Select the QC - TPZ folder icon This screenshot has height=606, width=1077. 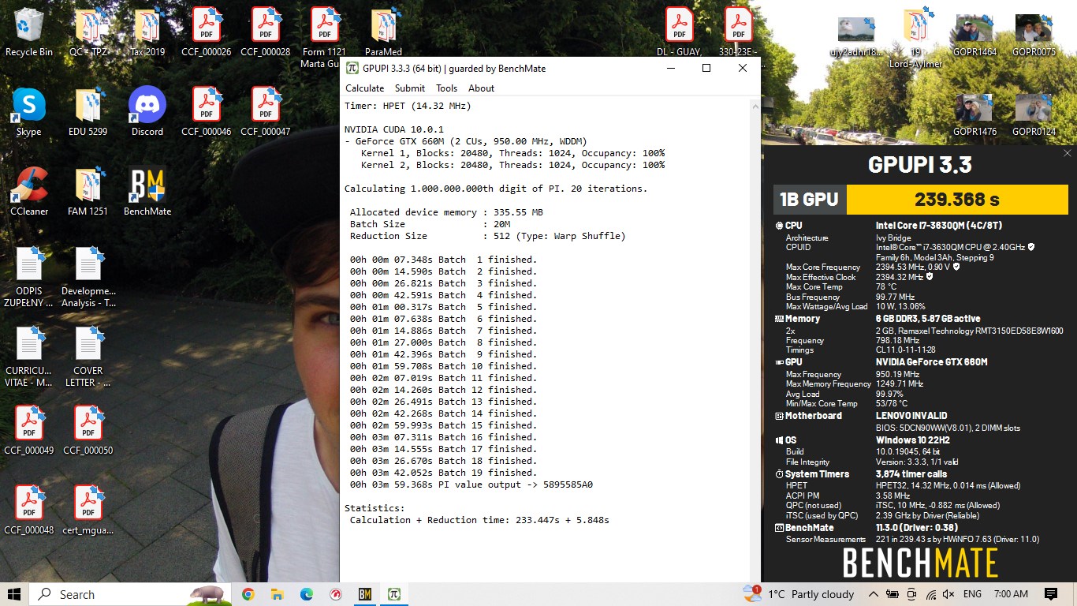click(88, 32)
